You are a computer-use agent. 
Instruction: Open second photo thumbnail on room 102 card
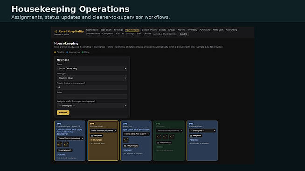tap(66, 144)
